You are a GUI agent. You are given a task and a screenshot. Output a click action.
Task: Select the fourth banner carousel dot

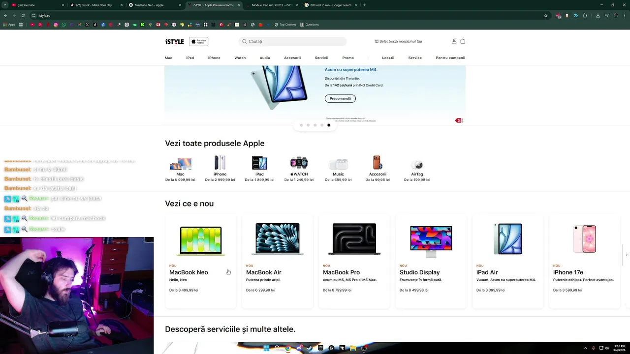point(322,125)
